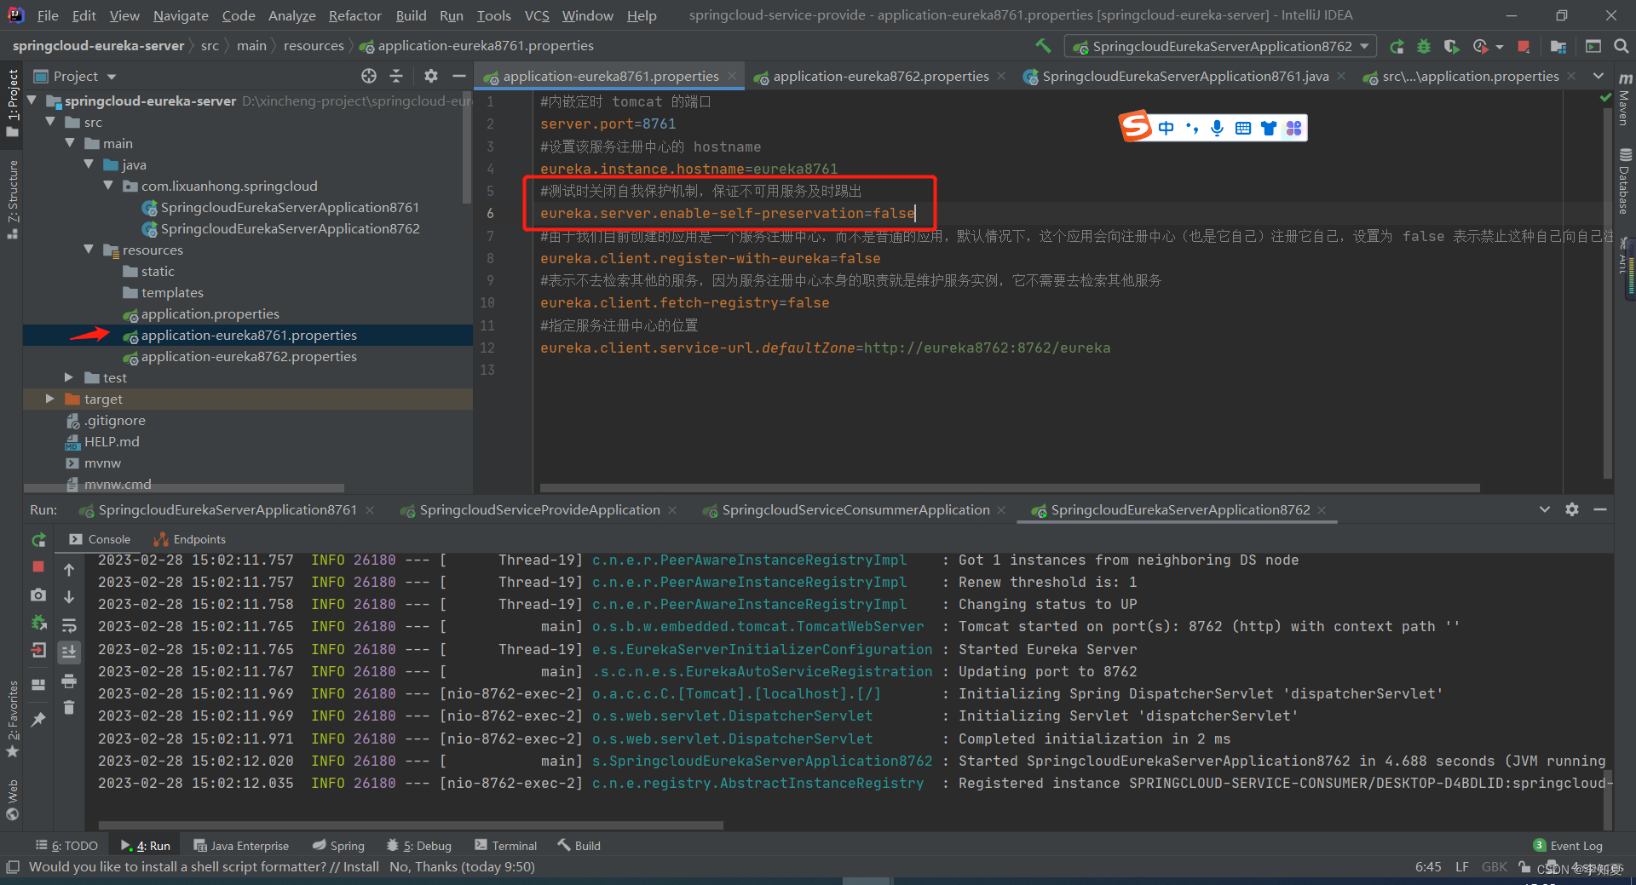Image resolution: width=1636 pixels, height=885 pixels.
Task: Collapse the src folder
Action: [x=51, y=122]
